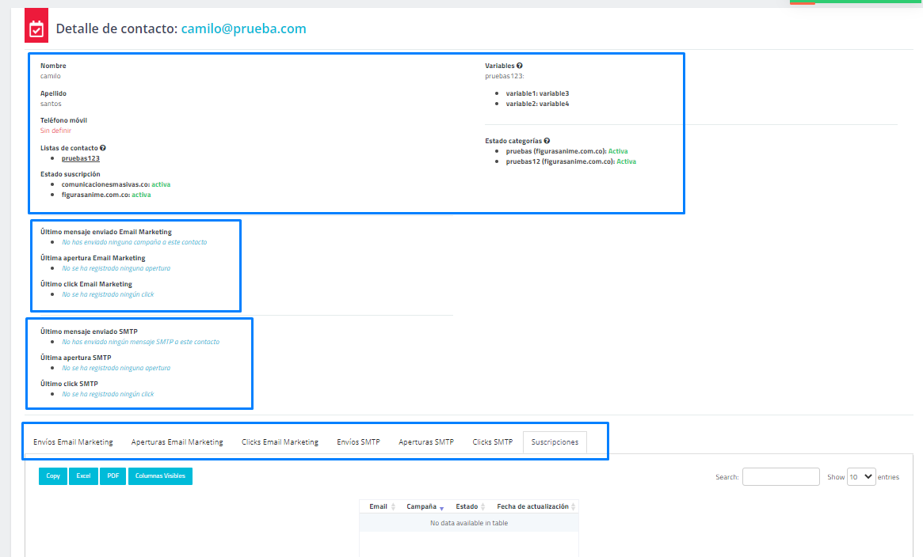Image resolution: width=923 pixels, height=557 pixels.
Task: Open the Clicks SMTP tab
Action: tap(492, 442)
